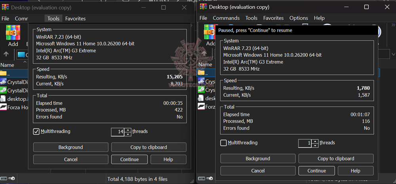Increase threads count in right dialog

tap(315, 141)
